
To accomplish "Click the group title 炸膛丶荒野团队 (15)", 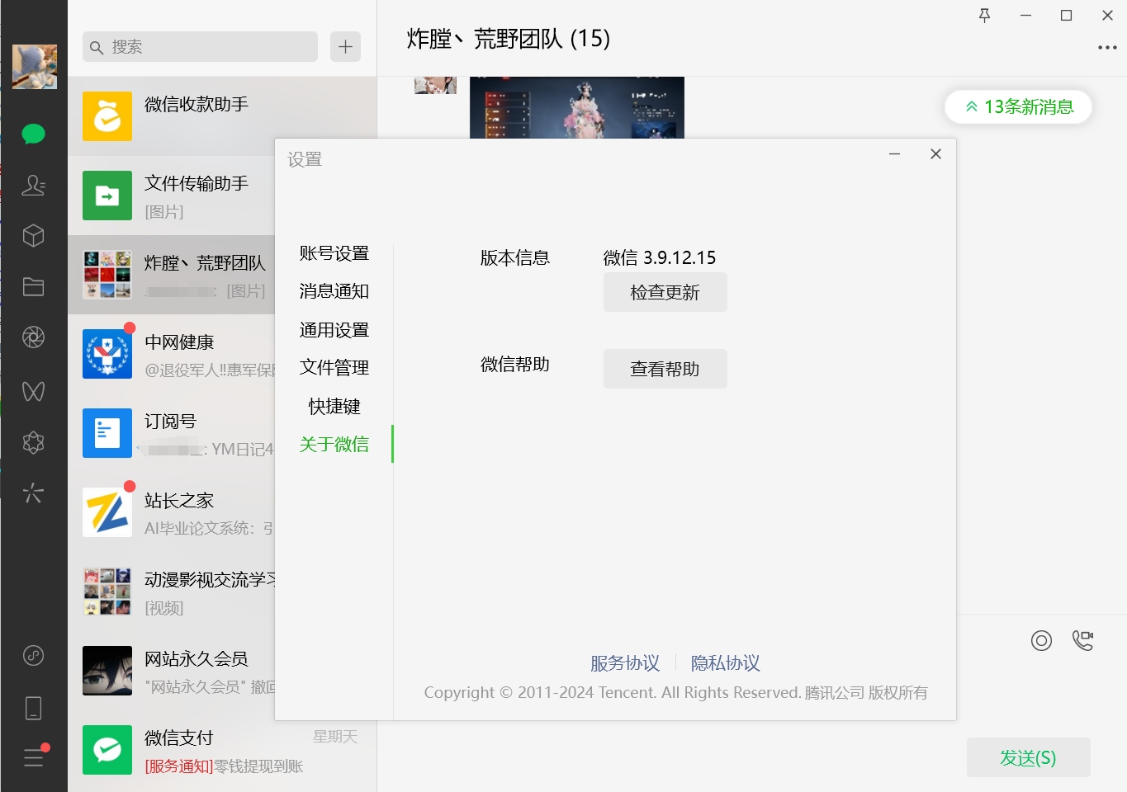I will pyautogui.click(x=508, y=39).
